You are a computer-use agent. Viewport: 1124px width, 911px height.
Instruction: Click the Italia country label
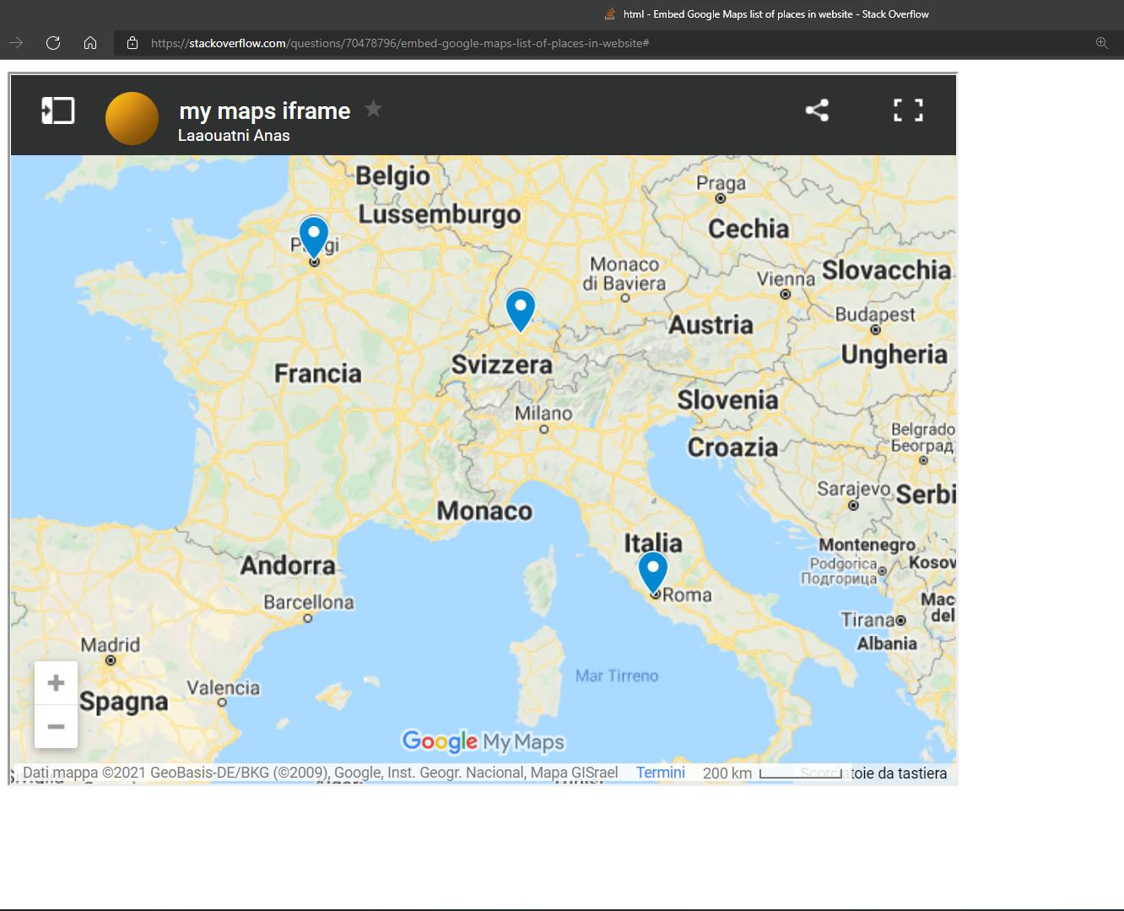(x=653, y=542)
